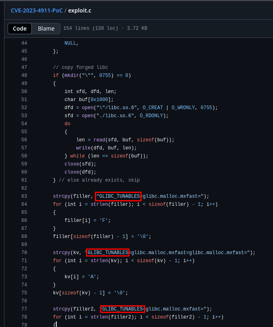273x327 pixels.
Task: Click 'write(dfd, buf, len);' on line 57
Action: coord(107,148)
